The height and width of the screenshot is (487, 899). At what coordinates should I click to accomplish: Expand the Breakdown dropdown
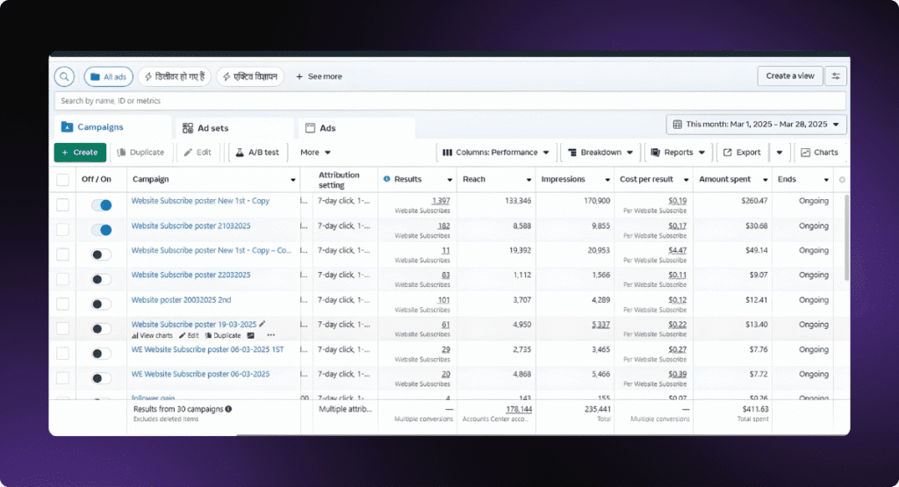click(601, 153)
